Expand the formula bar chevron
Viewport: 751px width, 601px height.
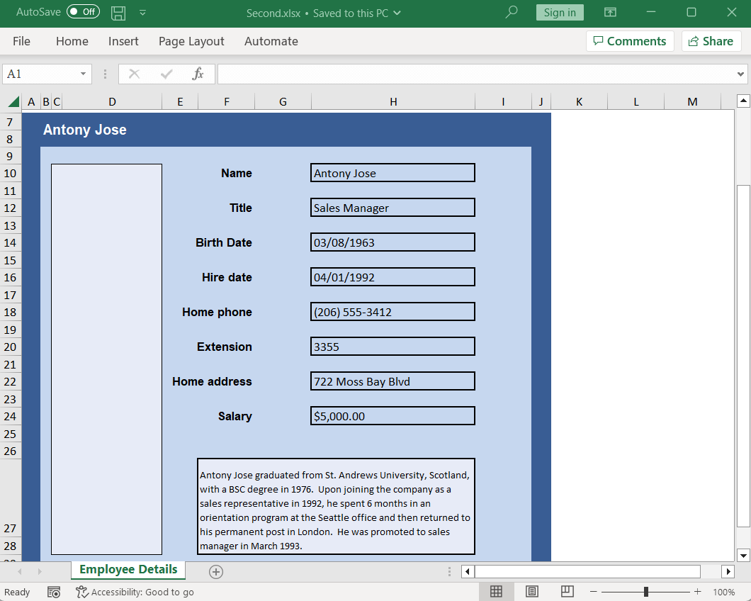pyautogui.click(x=741, y=74)
